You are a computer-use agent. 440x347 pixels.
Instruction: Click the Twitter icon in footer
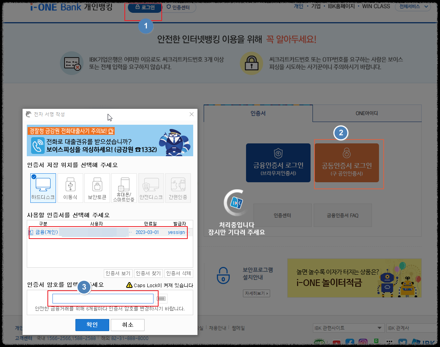[402, 342]
